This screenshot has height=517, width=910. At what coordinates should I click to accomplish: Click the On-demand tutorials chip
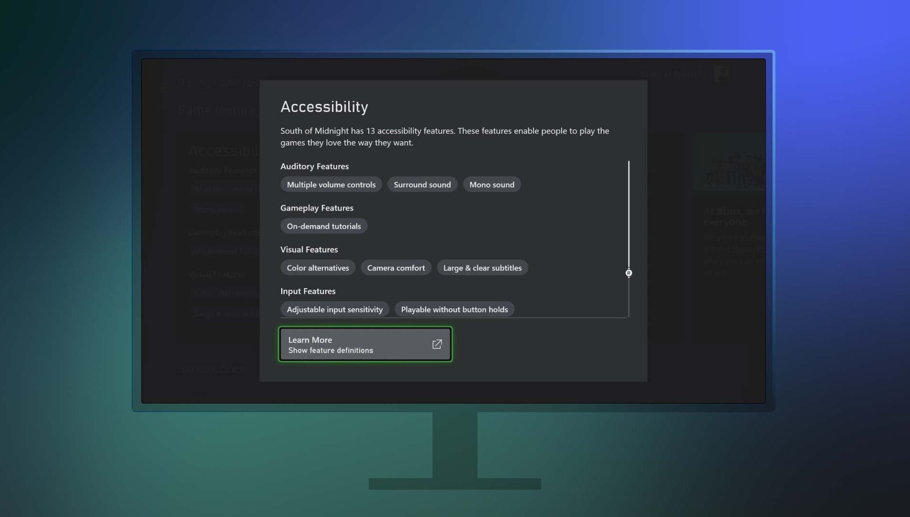tap(324, 226)
